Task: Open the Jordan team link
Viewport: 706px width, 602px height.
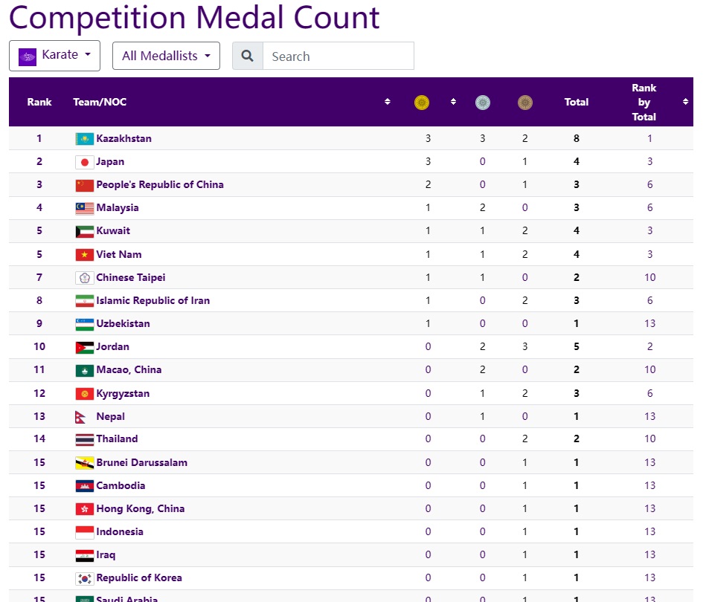Action: pyautogui.click(x=112, y=347)
